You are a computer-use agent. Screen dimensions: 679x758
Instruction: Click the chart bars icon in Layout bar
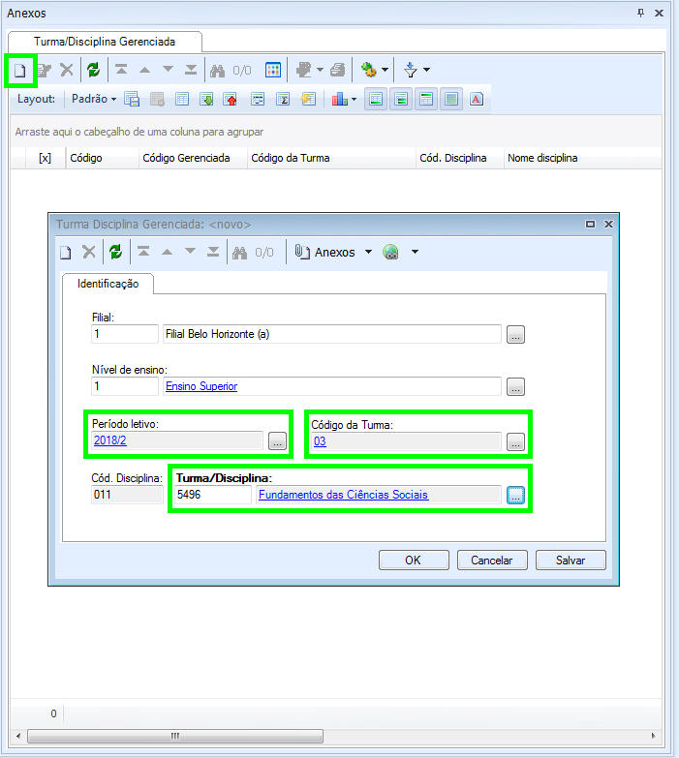click(339, 99)
